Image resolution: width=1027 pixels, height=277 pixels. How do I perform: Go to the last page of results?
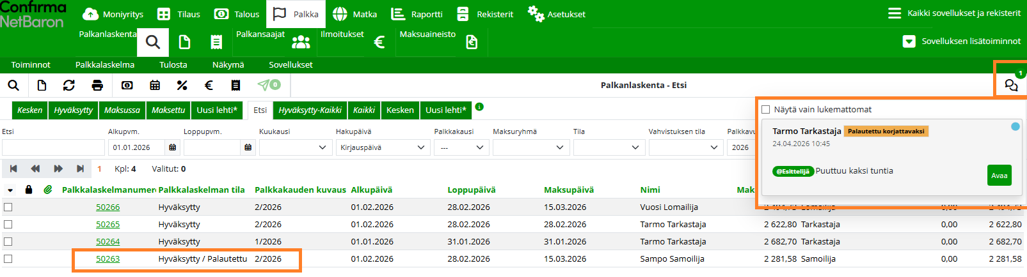[x=80, y=169]
